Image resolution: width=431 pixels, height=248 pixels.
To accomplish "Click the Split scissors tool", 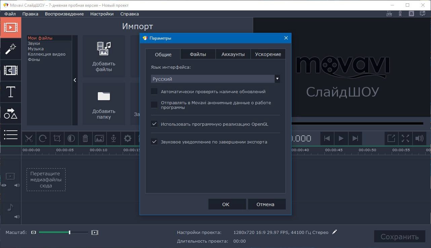I will pyautogui.click(x=29, y=138).
